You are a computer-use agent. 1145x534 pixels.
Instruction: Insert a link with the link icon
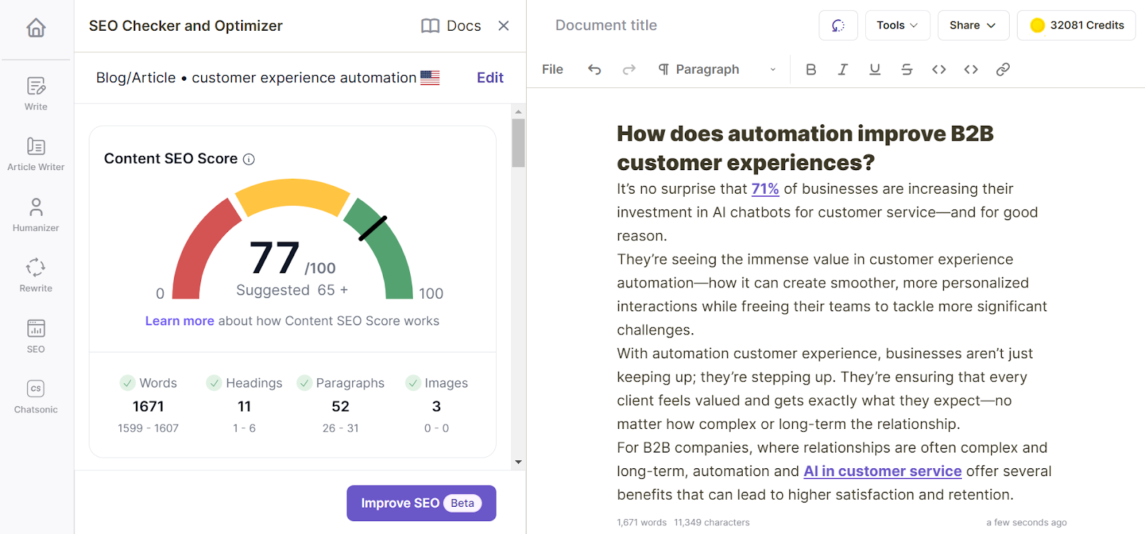(x=1003, y=69)
